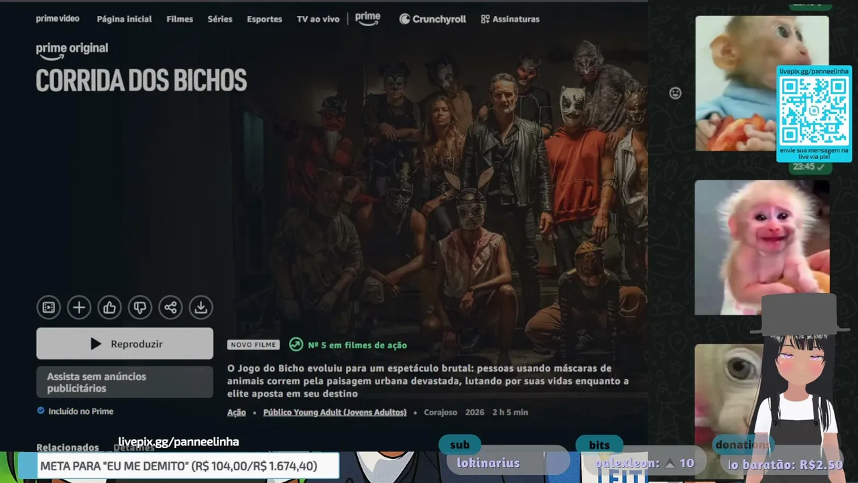
Task: Navigate to Esportes
Action: click(264, 19)
